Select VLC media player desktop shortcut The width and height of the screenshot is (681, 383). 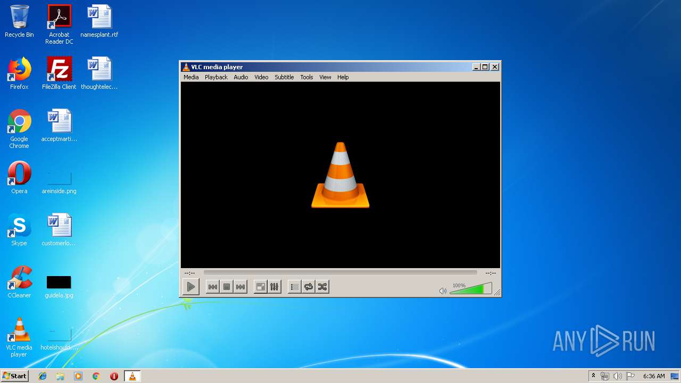click(x=19, y=337)
